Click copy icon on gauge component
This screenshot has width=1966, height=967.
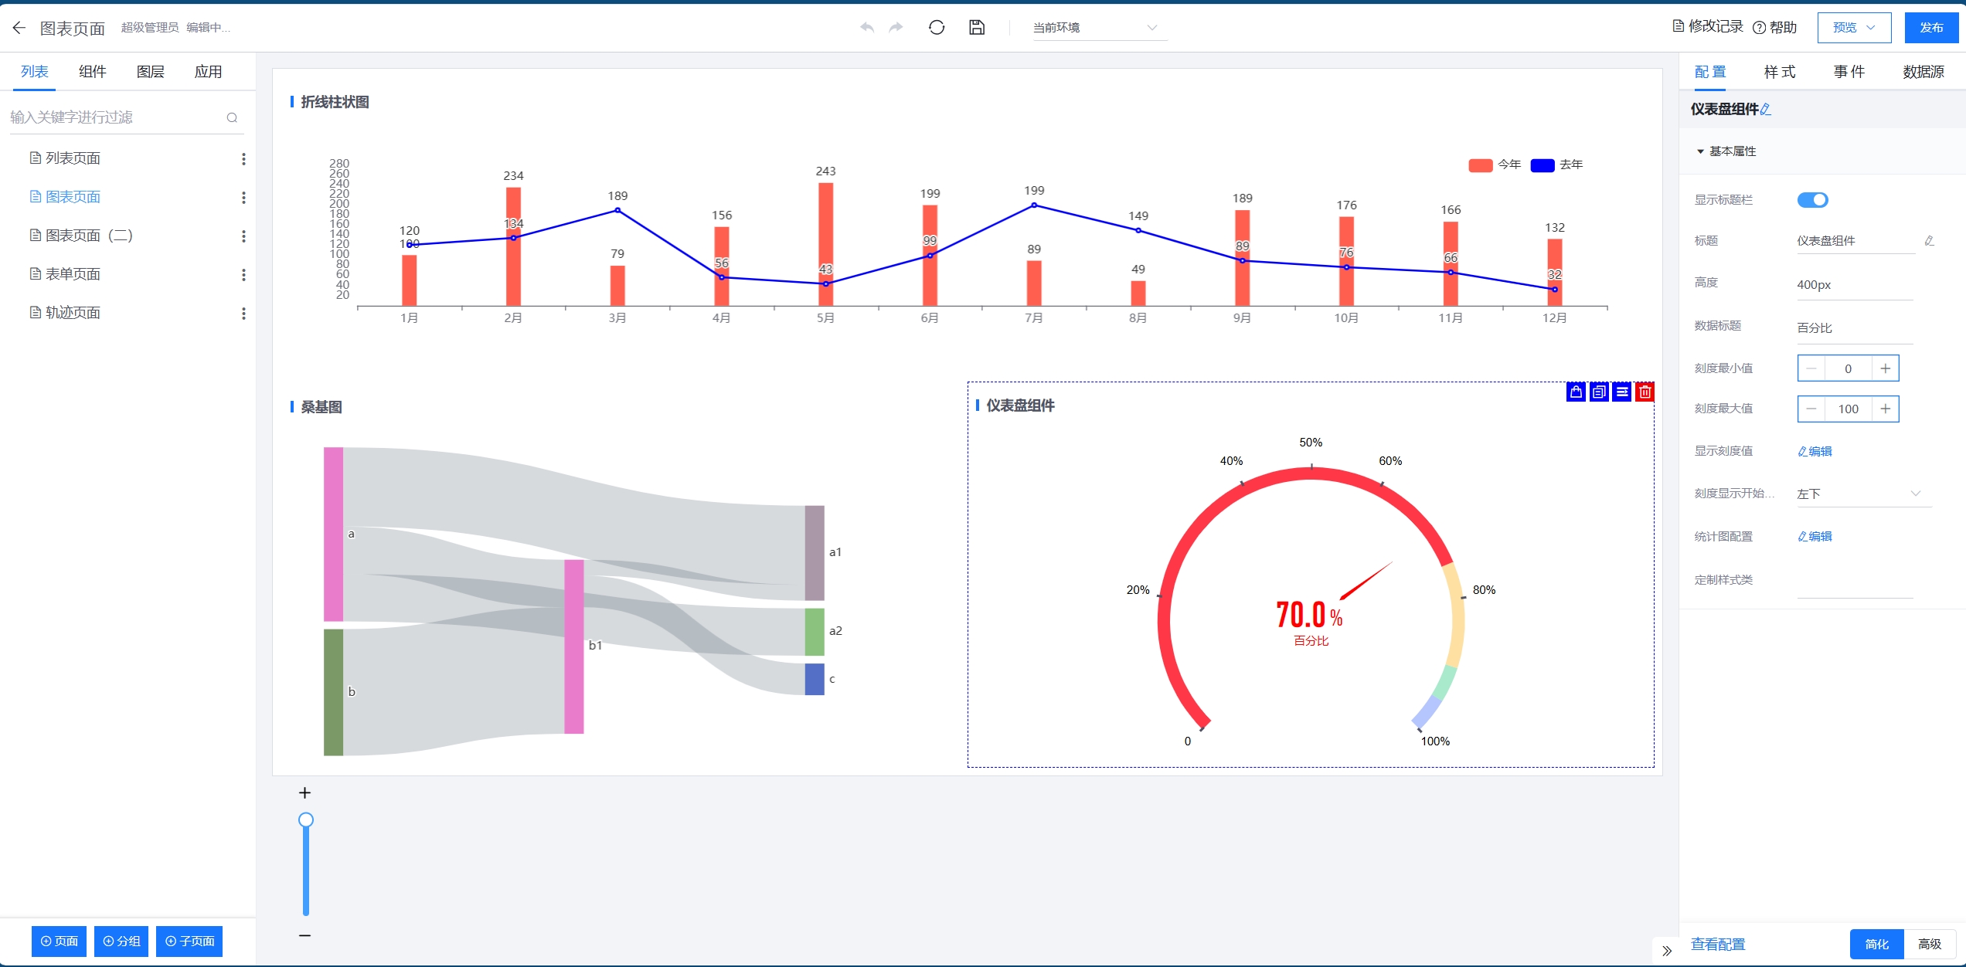[1599, 392]
